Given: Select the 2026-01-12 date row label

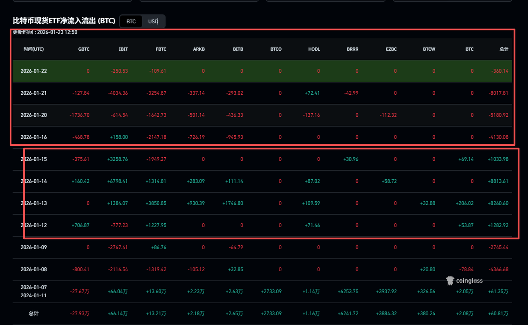Looking at the screenshot, I should tap(33, 225).
